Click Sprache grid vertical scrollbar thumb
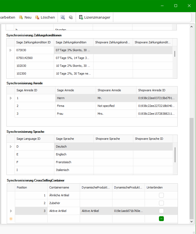 [x=175, y=155]
